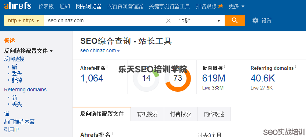Click Referring domains sidebar link
The height and width of the screenshot is (137, 306).
pyautogui.click(x=25, y=90)
